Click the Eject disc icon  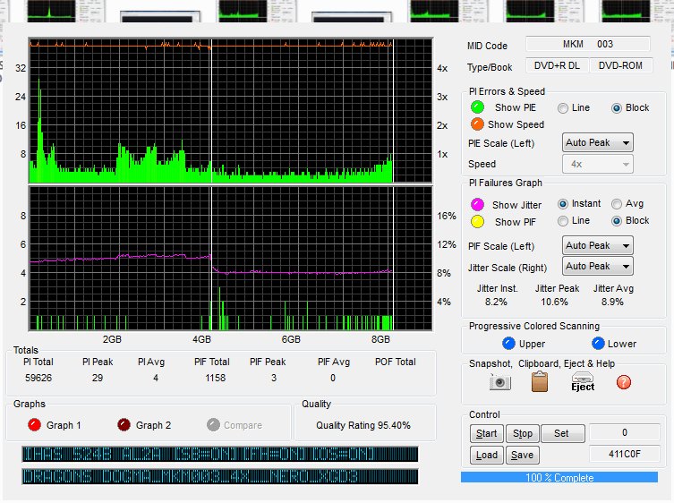tap(583, 382)
